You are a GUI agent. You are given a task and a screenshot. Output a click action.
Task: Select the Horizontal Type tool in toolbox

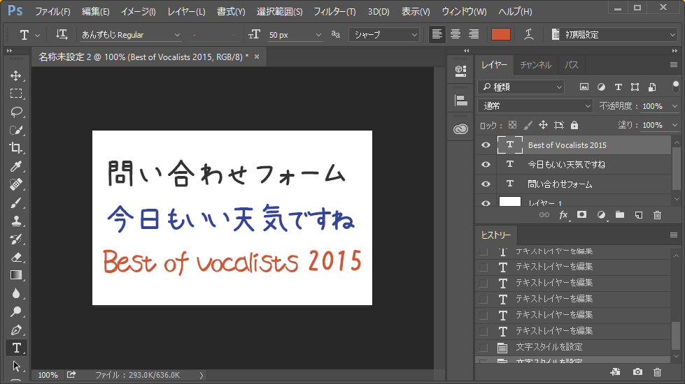tap(16, 348)
